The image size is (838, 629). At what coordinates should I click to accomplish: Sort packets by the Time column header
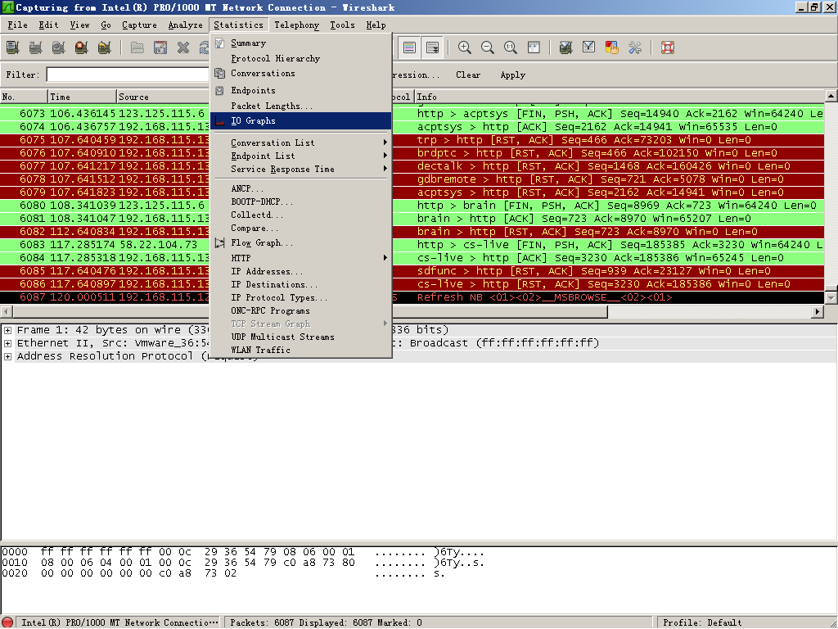83,97
